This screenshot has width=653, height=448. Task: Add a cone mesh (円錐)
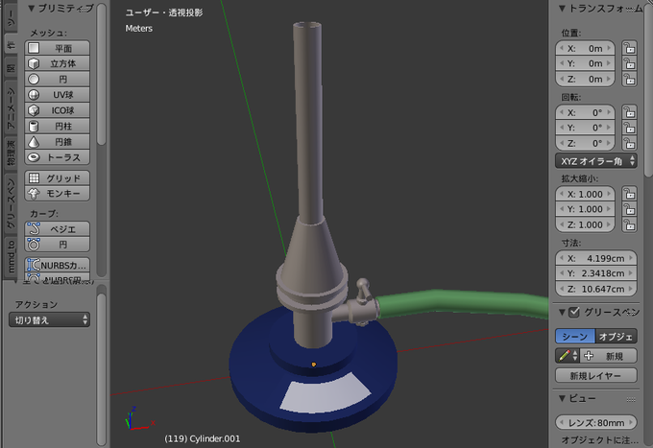[x=57, y=142]
